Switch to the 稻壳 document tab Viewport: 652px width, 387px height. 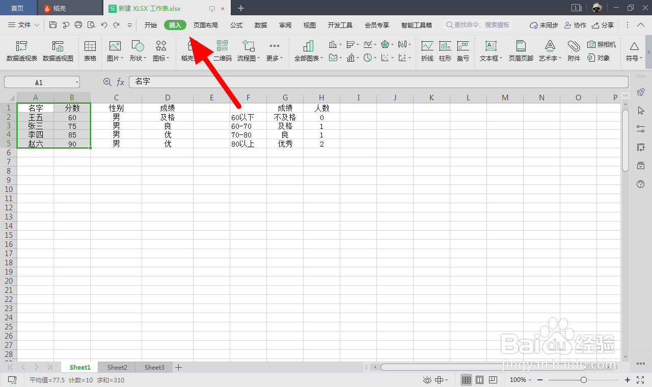click(70, 8)
